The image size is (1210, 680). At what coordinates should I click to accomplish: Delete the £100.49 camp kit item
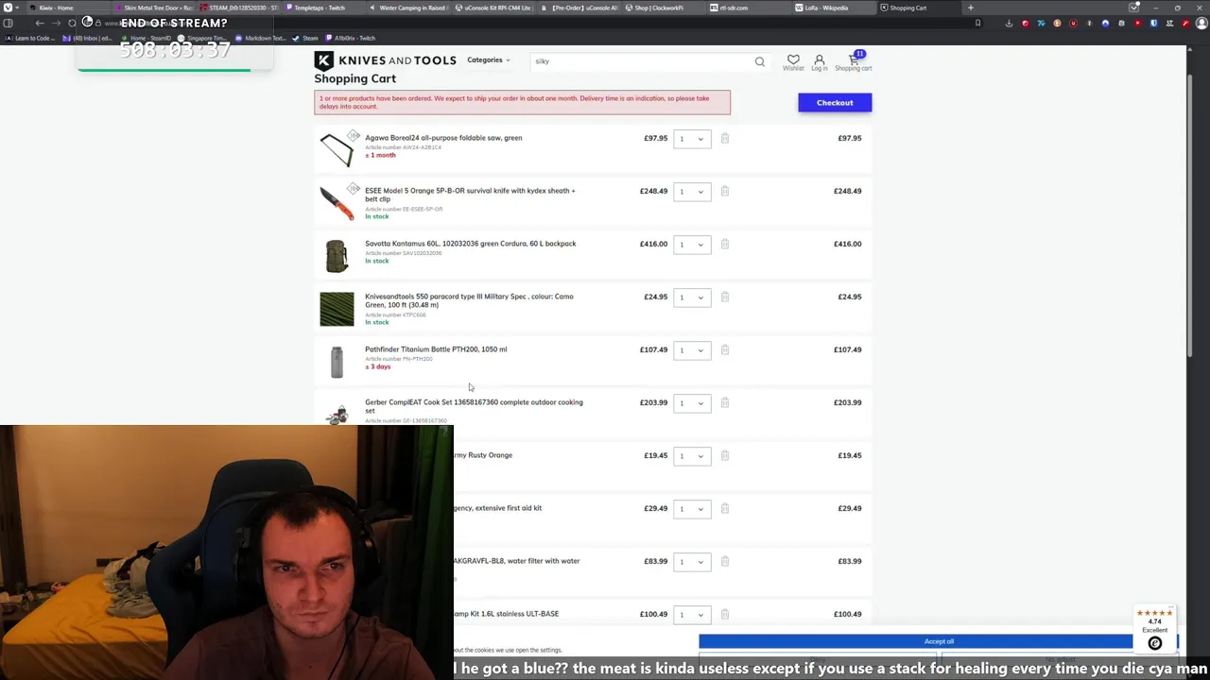pyautogui.click(x=725, y=614)
